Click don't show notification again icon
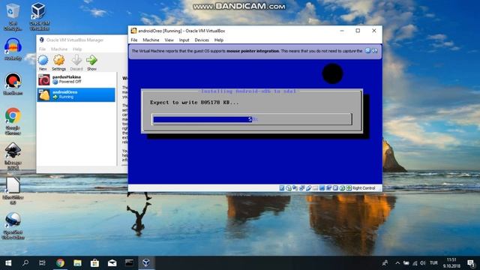Viewport: 480px width, 270px height. pos(375,51)
